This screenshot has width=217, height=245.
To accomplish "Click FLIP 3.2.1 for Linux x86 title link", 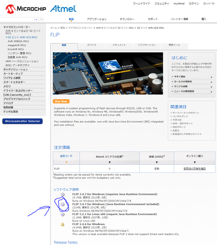I will click(x=114, y=214).
